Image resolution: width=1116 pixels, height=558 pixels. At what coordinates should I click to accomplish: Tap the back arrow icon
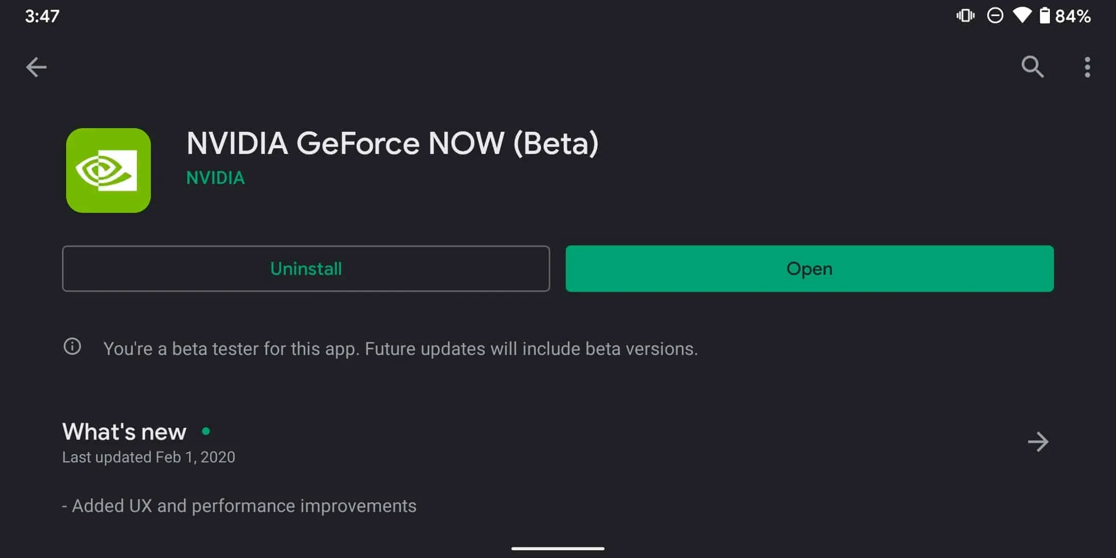tap(36, 67)
